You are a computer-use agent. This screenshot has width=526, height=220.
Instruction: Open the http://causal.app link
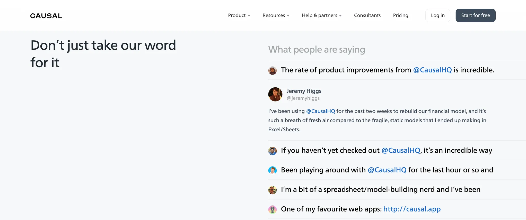coord(412,209)
